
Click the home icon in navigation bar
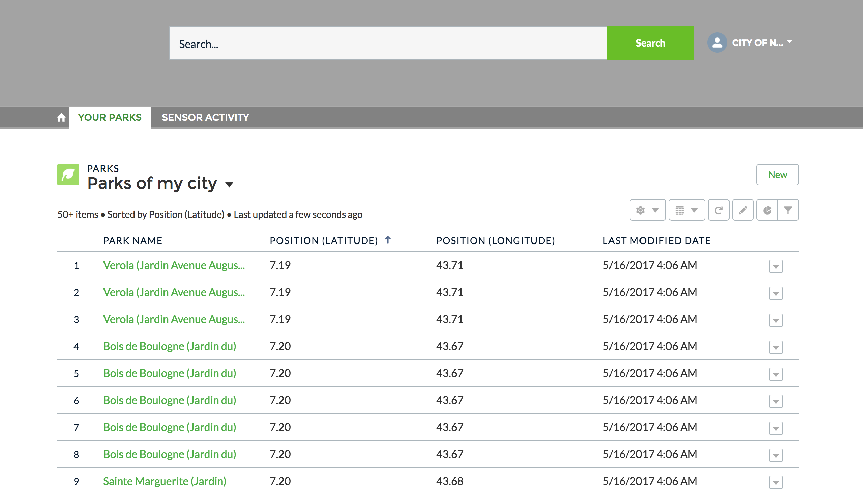[61, 117]
